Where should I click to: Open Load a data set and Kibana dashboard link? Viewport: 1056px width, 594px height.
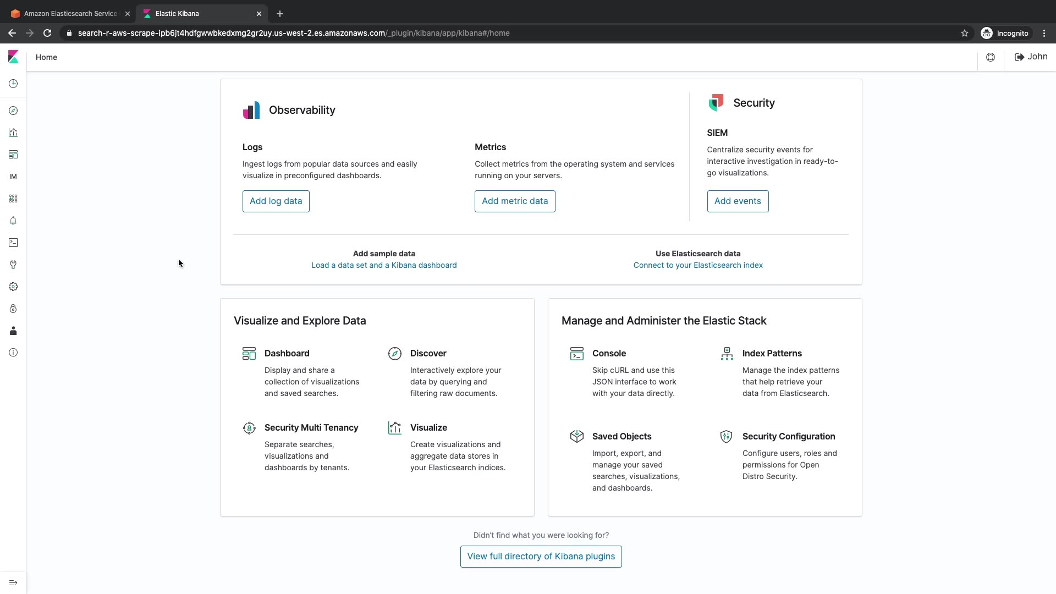tap(384, 265)
